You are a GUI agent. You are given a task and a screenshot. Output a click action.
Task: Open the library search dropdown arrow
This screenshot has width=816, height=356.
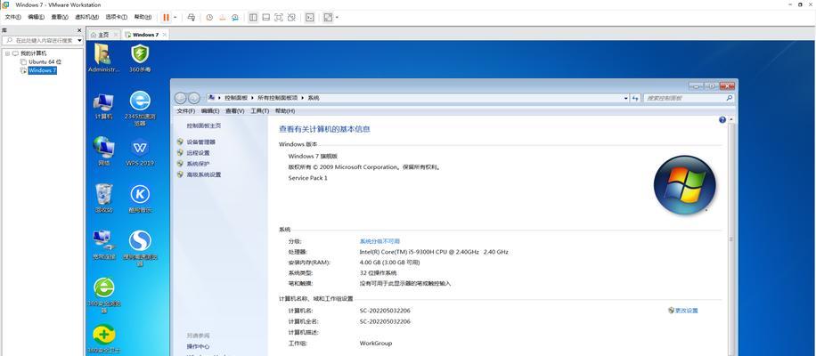[79, 40]
